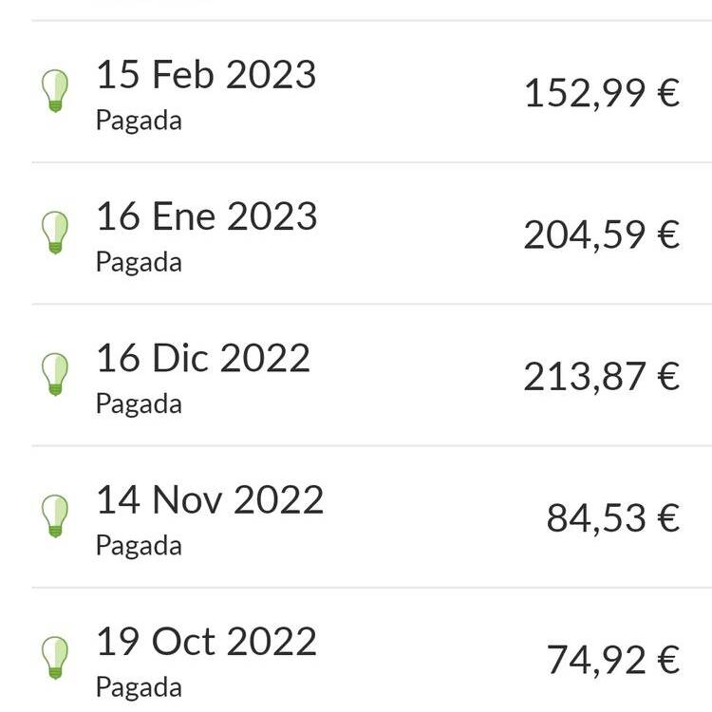The height and width of the screenshot is (712, 712).
Task: Select the 84,53 € amount
Action: coord(613,518)
